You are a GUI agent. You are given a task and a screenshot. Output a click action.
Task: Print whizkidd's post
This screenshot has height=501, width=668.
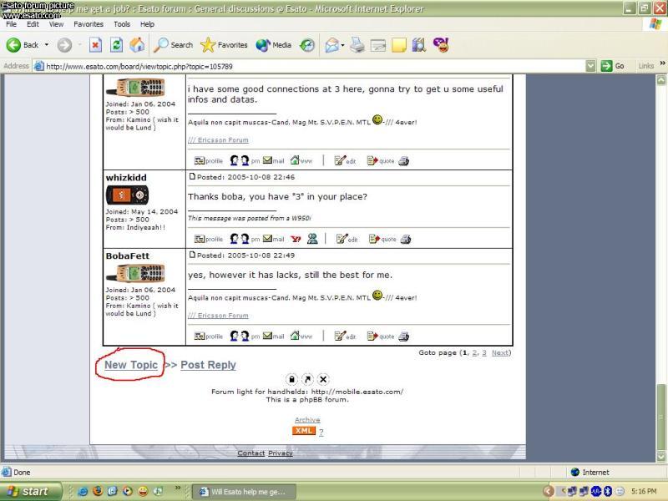406,239
